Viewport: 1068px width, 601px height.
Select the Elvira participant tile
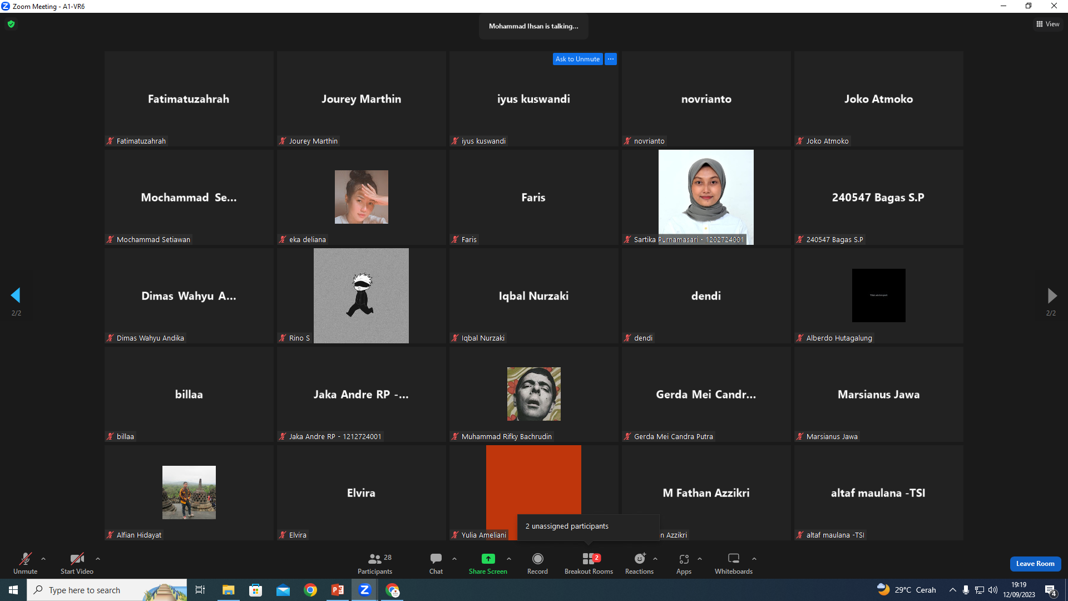[362, 493]
